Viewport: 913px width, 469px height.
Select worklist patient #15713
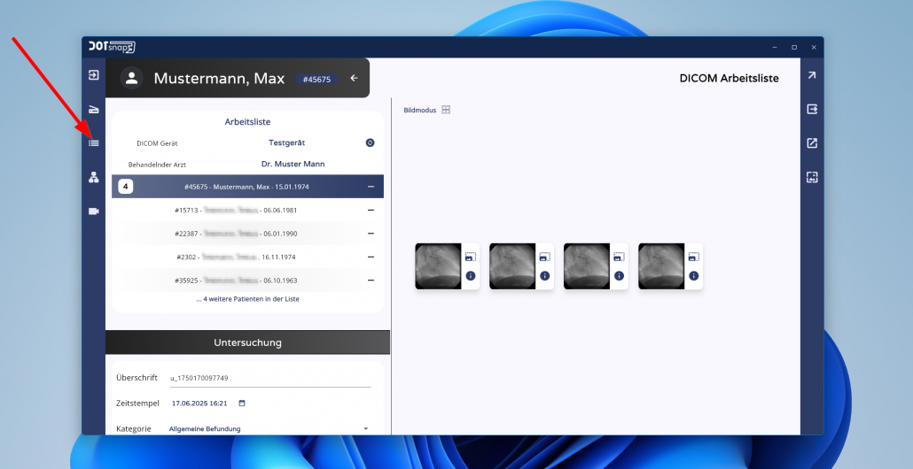coord(248,210)
